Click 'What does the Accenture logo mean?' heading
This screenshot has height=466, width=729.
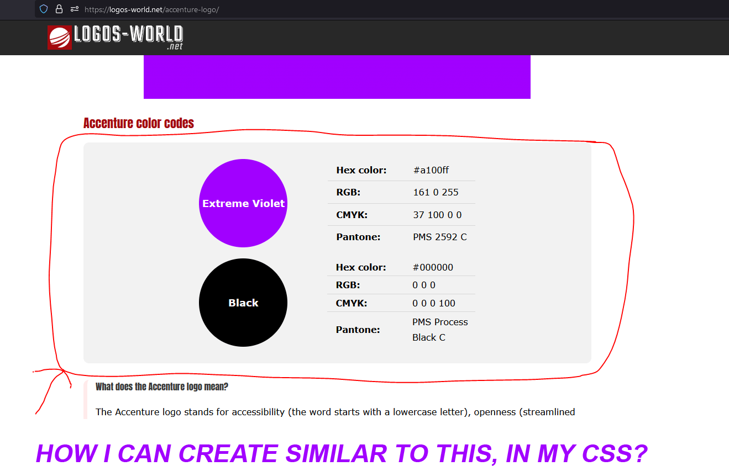click(x=162, y=386)
